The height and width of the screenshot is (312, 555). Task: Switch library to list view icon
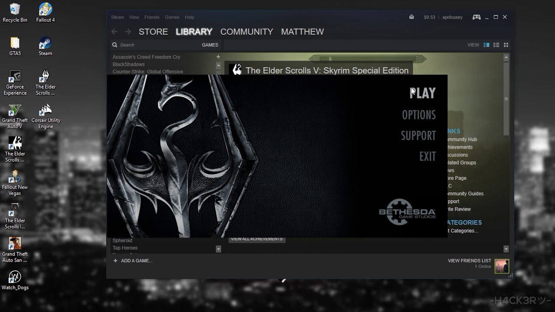496,45
